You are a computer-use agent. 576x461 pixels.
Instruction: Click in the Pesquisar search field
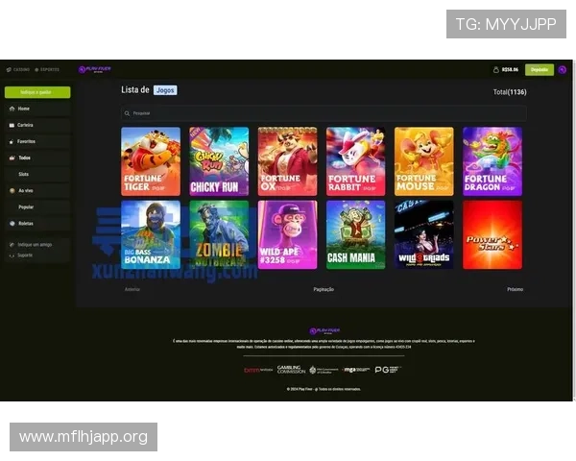(x=317, y=113)
